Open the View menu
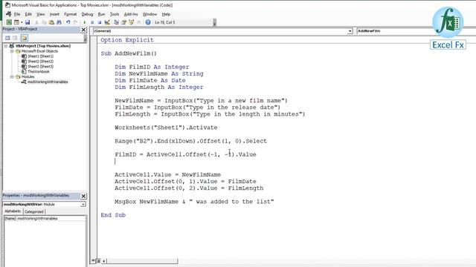Screen dimensions: 476x267 (40, 14)
